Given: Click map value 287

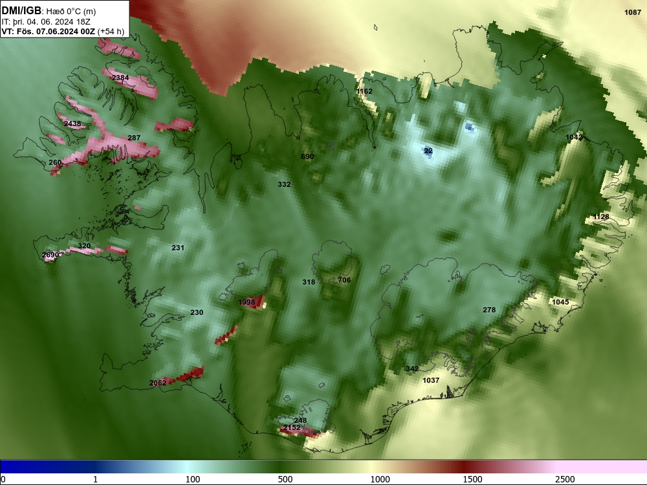Looking at the screenshot, I should 134,138.
